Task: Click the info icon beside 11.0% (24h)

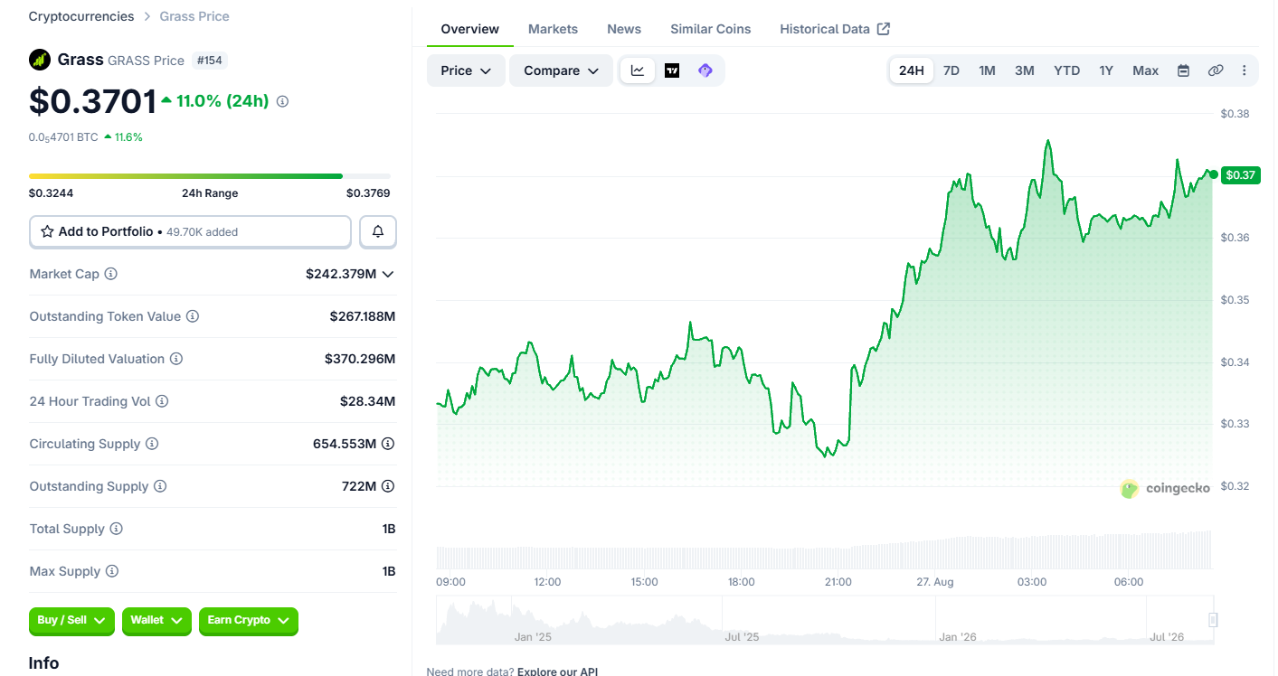Action: tap(282, 101)
